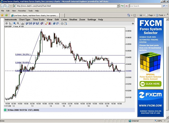Viewport: 169px width, 123px height.
Task: Click the red X delete-all-lines icon
Action: (x=50, y=23)
